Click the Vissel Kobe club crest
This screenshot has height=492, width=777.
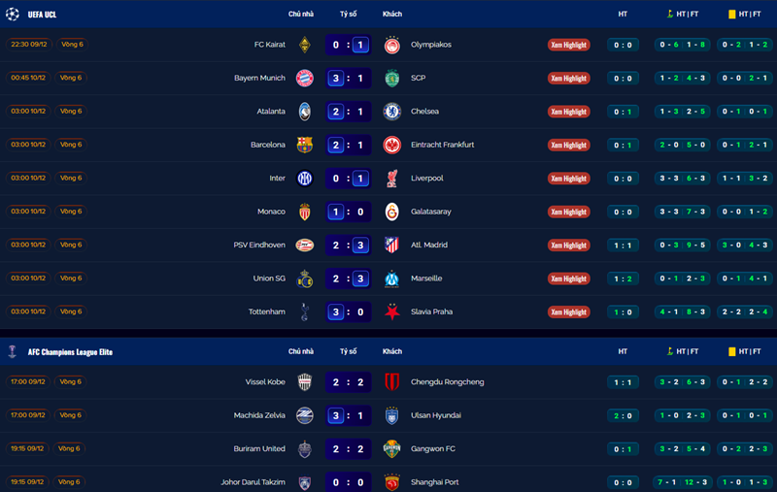(304, 382)
